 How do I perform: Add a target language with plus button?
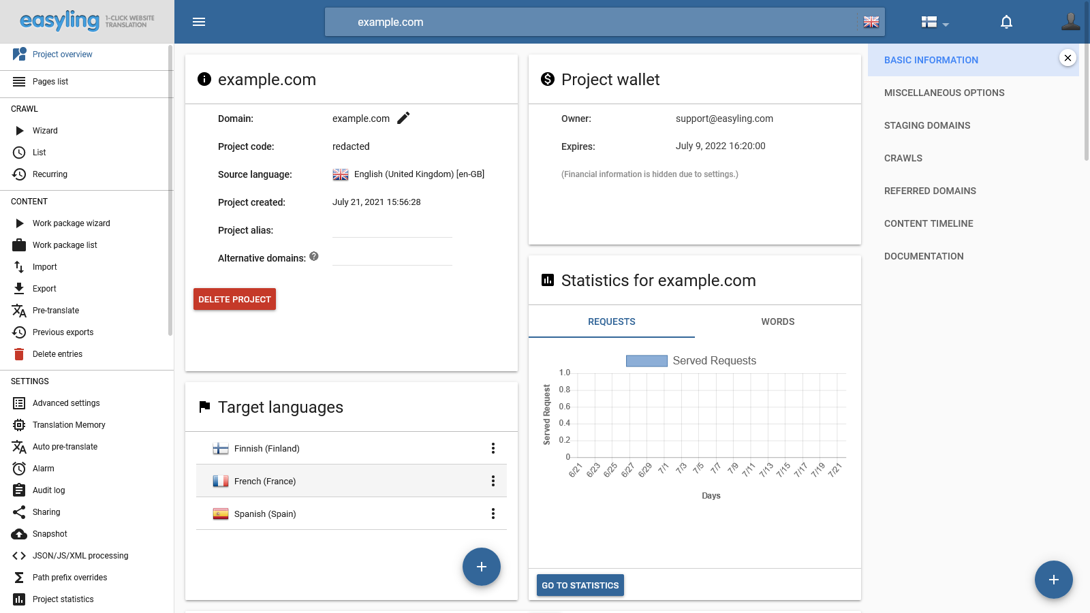tap(482, 567)
